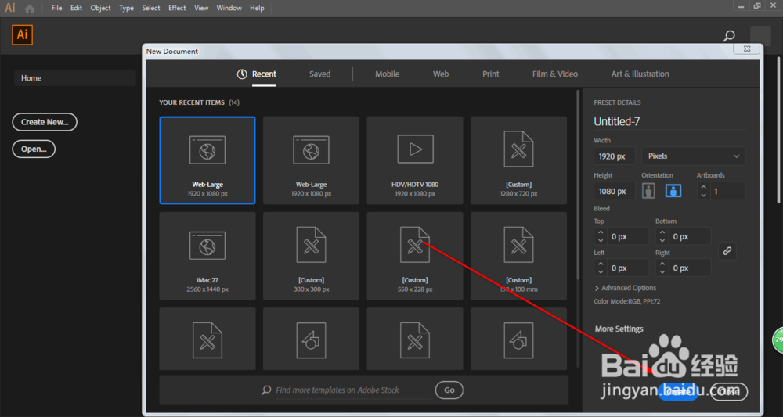The height and width of the screenshot is (417, 783).
Task: Switch to the Art & Illustration tab
Action: 640,74
